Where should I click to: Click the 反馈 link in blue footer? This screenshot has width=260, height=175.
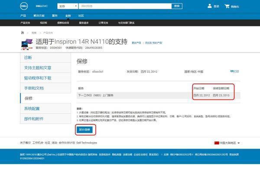coord(166,155)
